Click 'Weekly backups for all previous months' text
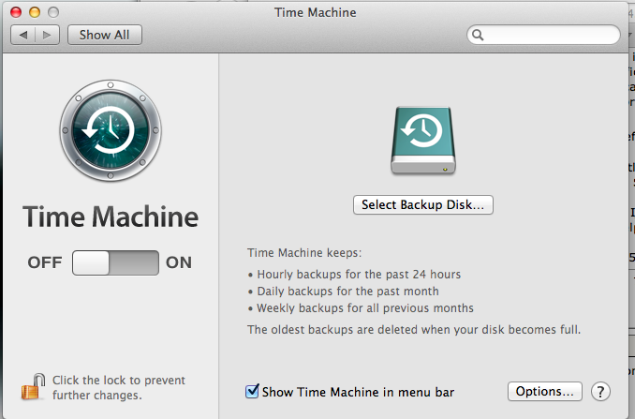635x419 pixels. click(365, 308)
